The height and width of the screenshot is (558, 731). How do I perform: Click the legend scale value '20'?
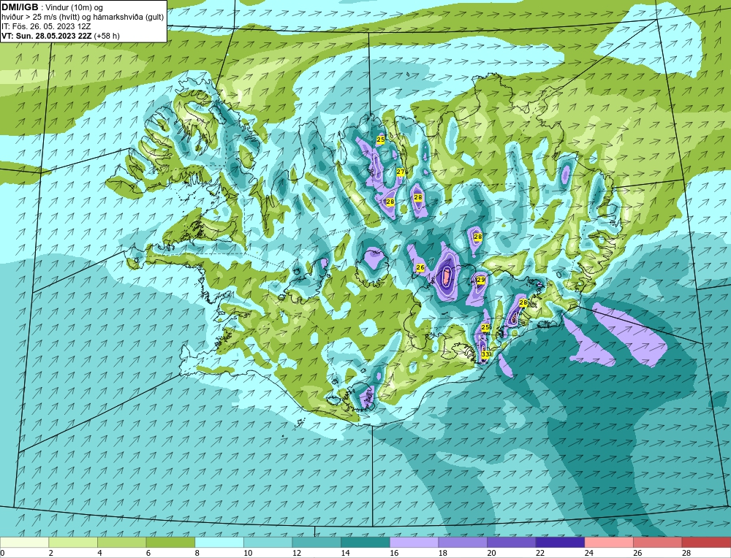(x=491, y=553)
